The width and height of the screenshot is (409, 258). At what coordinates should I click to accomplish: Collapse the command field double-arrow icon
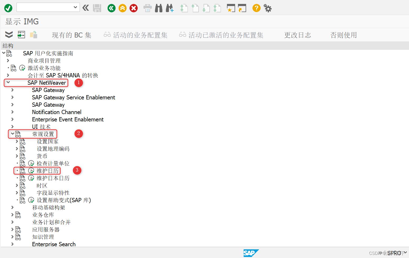click(x=86, y=8)
